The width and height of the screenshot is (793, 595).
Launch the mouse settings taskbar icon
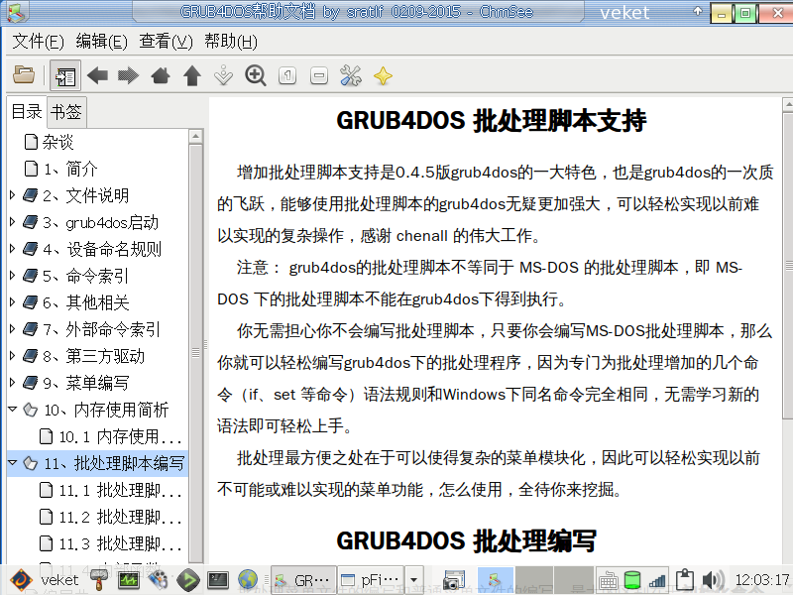[x=159, y=580]
